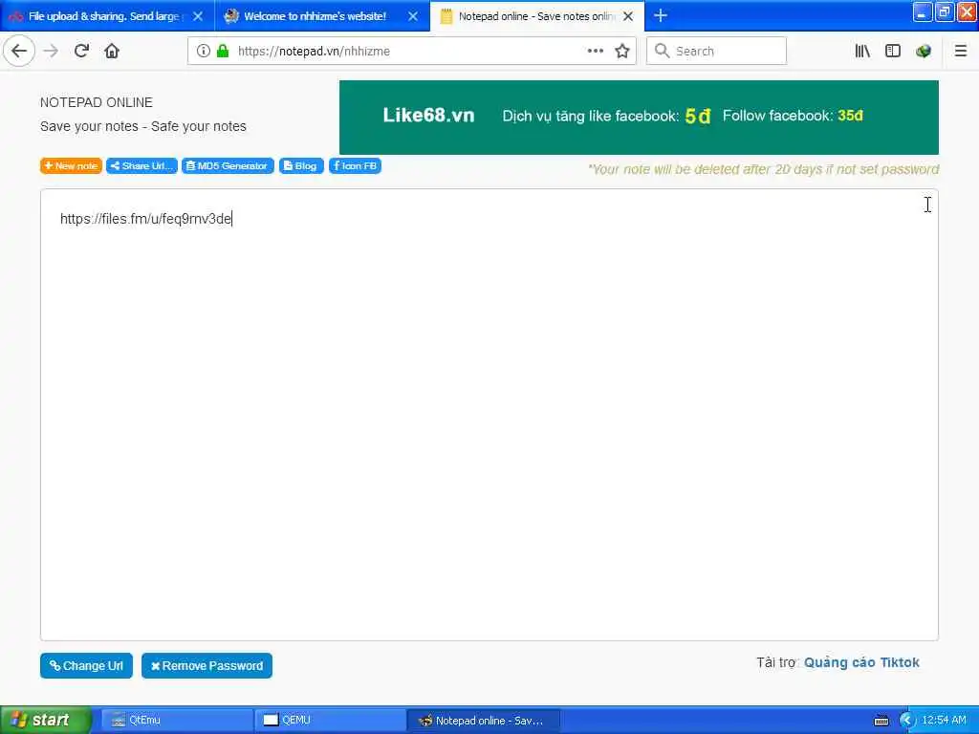Reload the current page

click(x=81, y=51)
